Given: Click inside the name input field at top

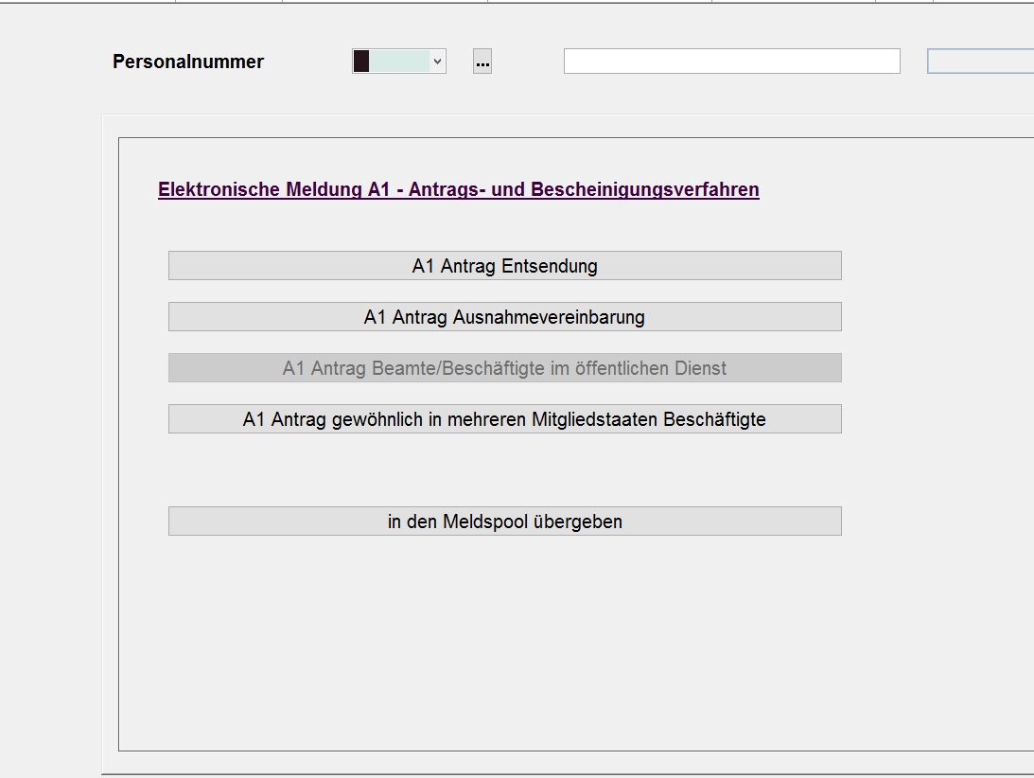Looking at the screenshot, I should click(732, 61).
